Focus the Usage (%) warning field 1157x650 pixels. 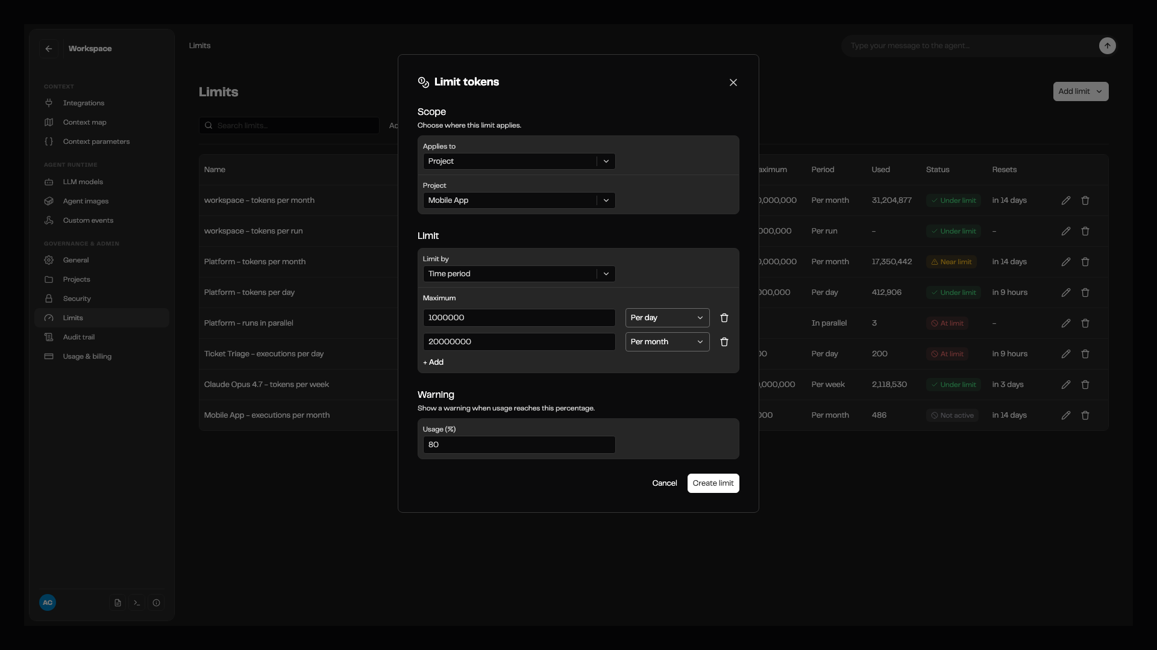click(x=519, y=445)
